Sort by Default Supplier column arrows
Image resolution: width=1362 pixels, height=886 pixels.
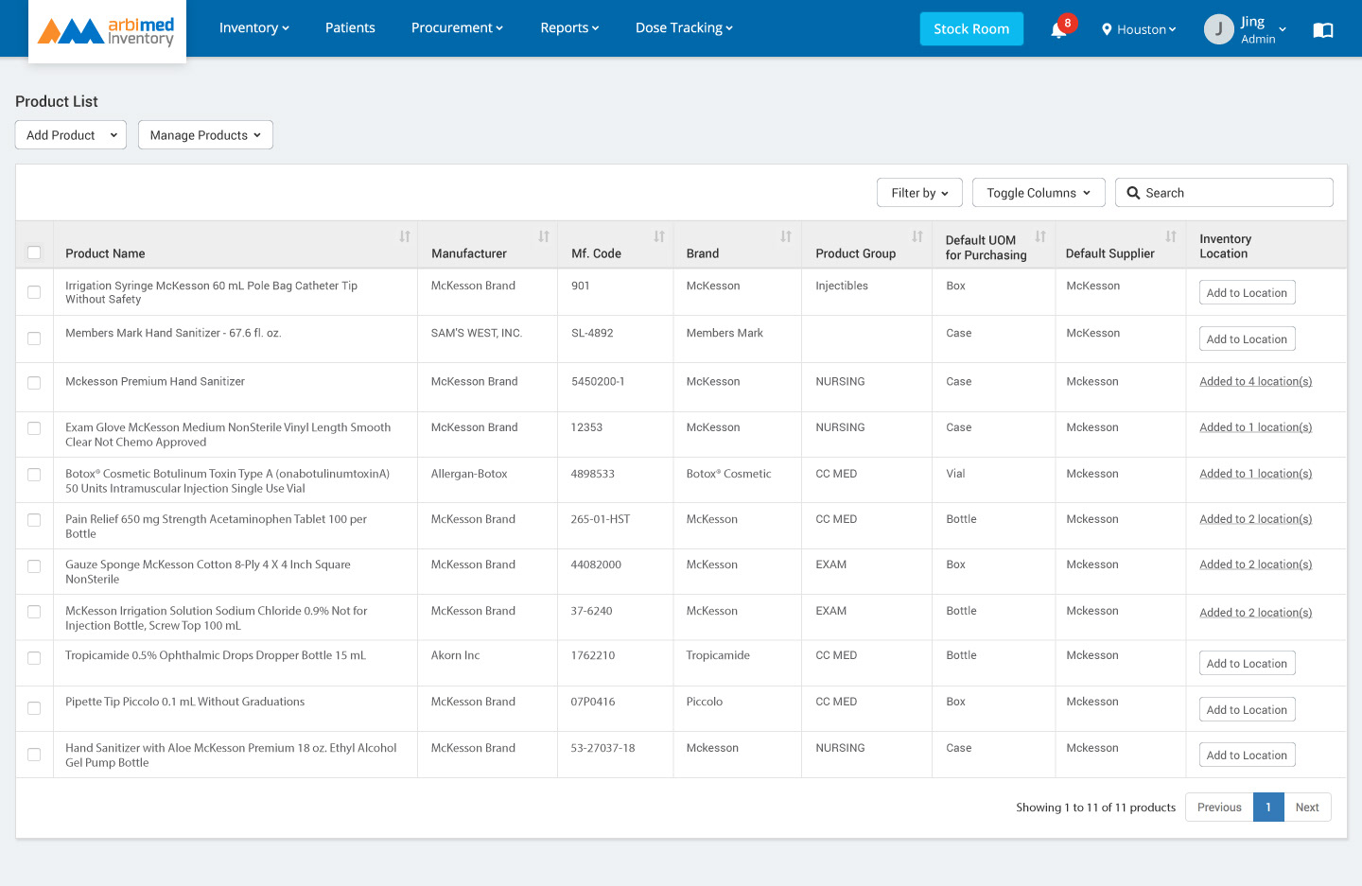click(1171, 236)
